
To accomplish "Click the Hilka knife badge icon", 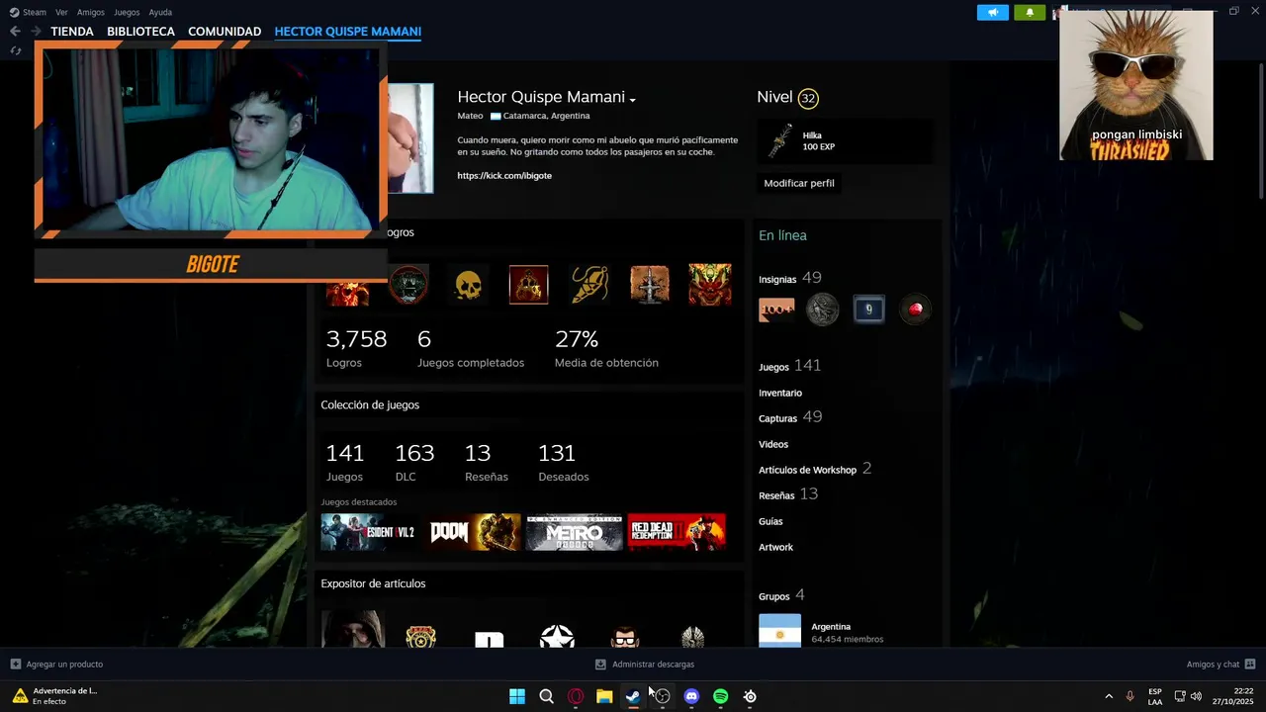I will pos(780,141).
